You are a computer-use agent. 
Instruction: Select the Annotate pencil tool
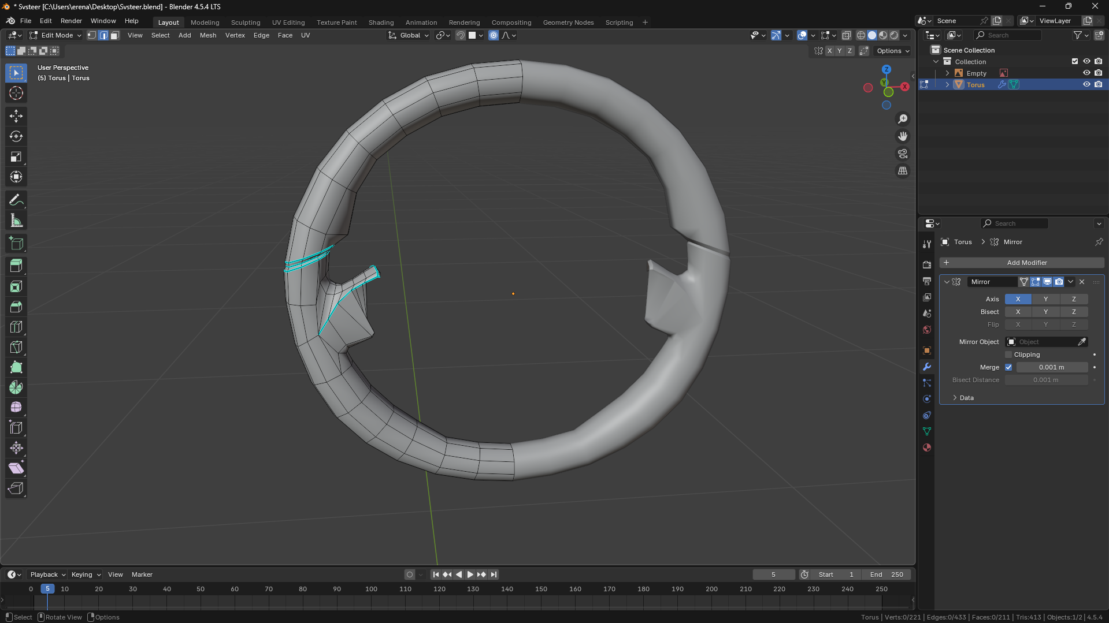point(16,200)
